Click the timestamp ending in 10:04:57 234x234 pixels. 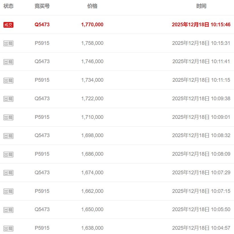201,228
